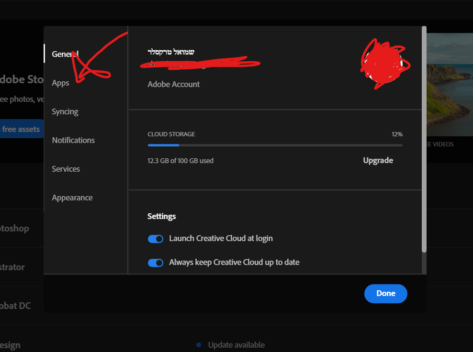Select the Services tab
Screen dimensions: 473x352
point(66,169)
